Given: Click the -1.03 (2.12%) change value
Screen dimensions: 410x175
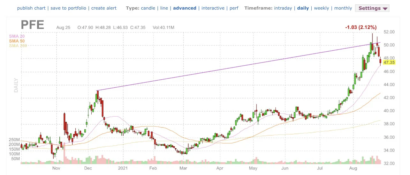Looking at the screenshot, I should pos(361,27).
